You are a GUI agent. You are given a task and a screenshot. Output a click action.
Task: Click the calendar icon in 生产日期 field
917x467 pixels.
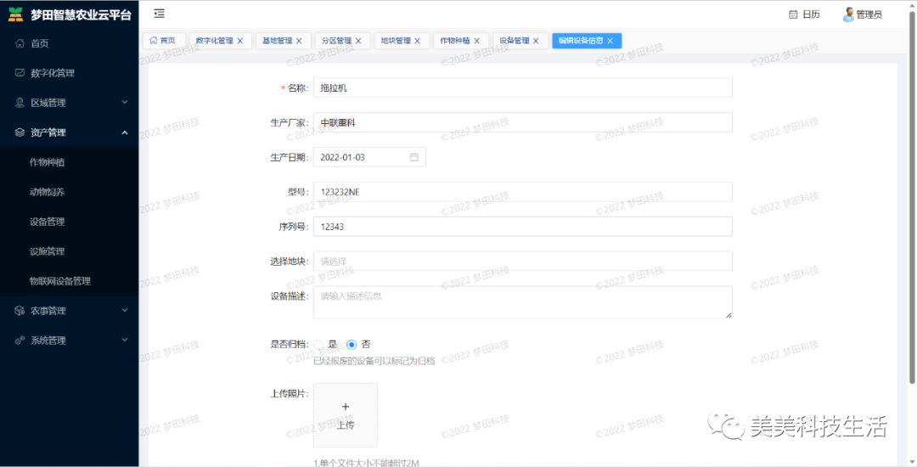tap(414, 157)
